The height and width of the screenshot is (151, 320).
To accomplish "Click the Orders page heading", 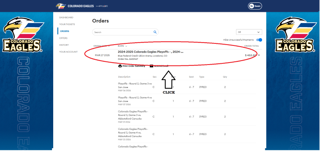I will 100,21.
